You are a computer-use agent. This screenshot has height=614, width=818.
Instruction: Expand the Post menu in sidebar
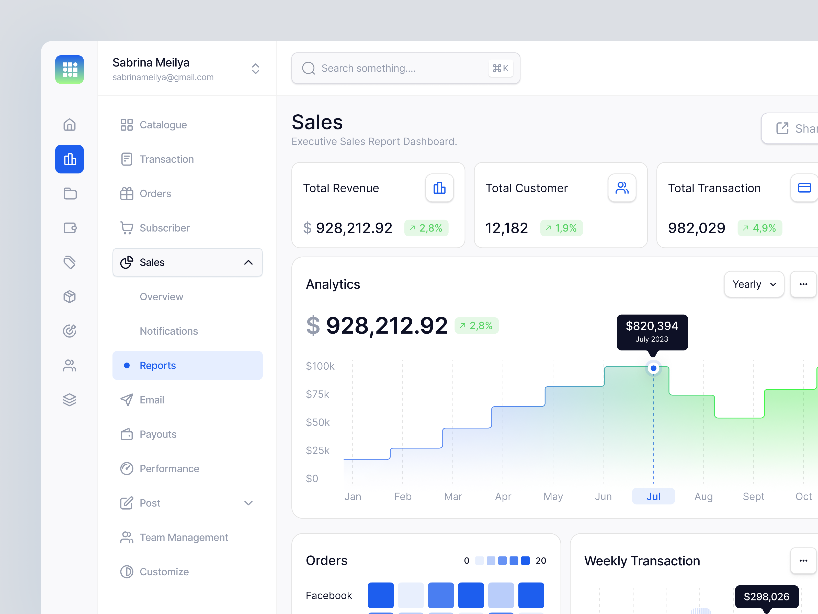[x=248, y=503]
